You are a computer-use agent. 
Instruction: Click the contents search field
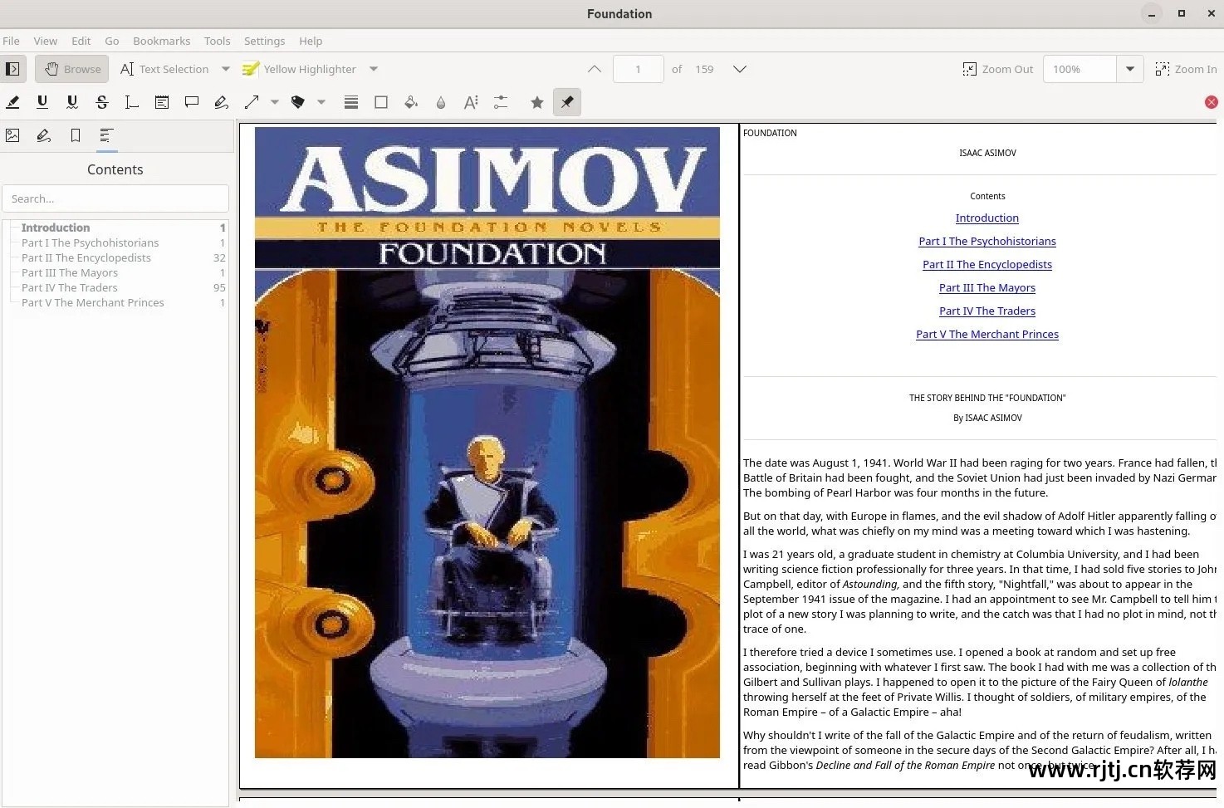click(115, 198)
